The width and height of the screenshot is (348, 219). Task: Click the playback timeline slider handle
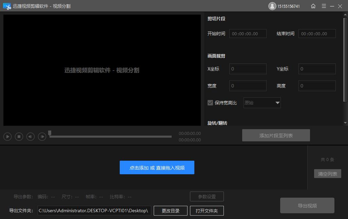(50, 133)
